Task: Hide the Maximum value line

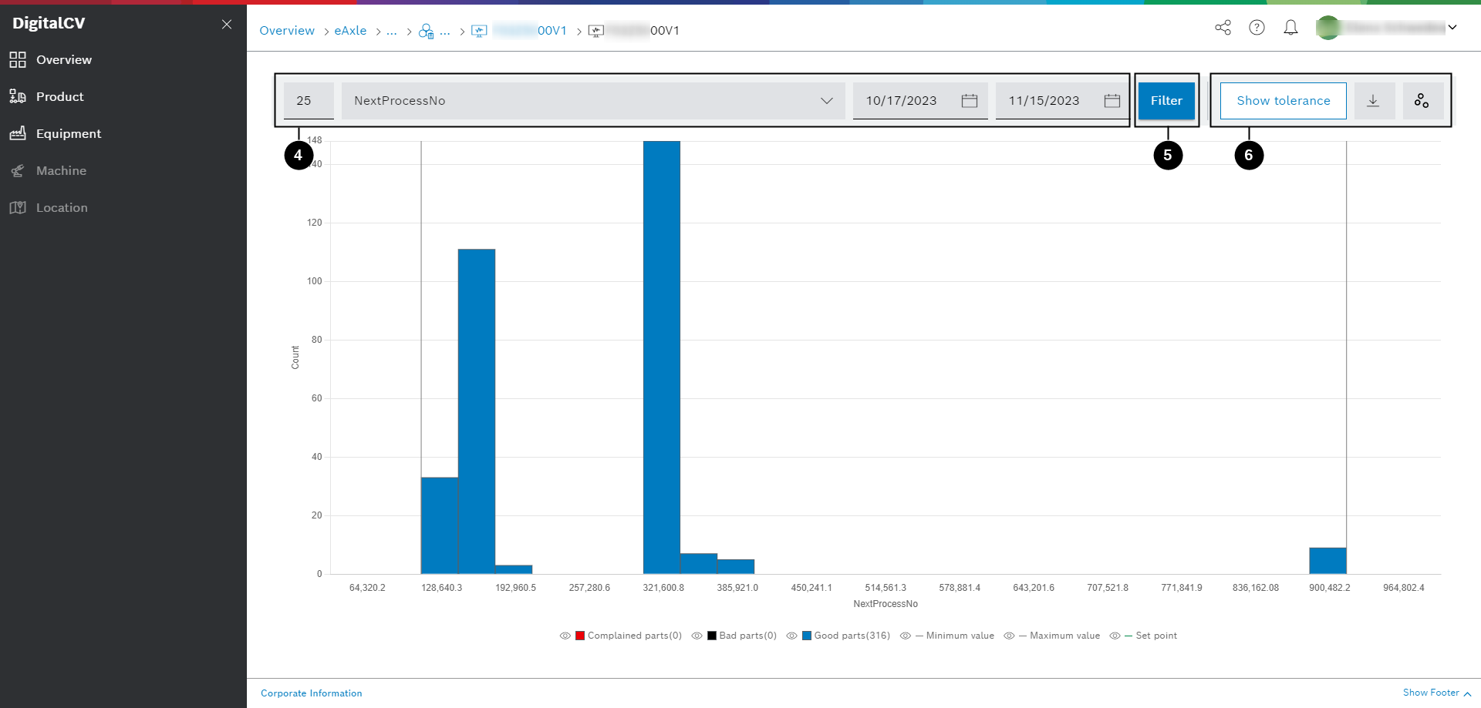Action: point(1009,635)
